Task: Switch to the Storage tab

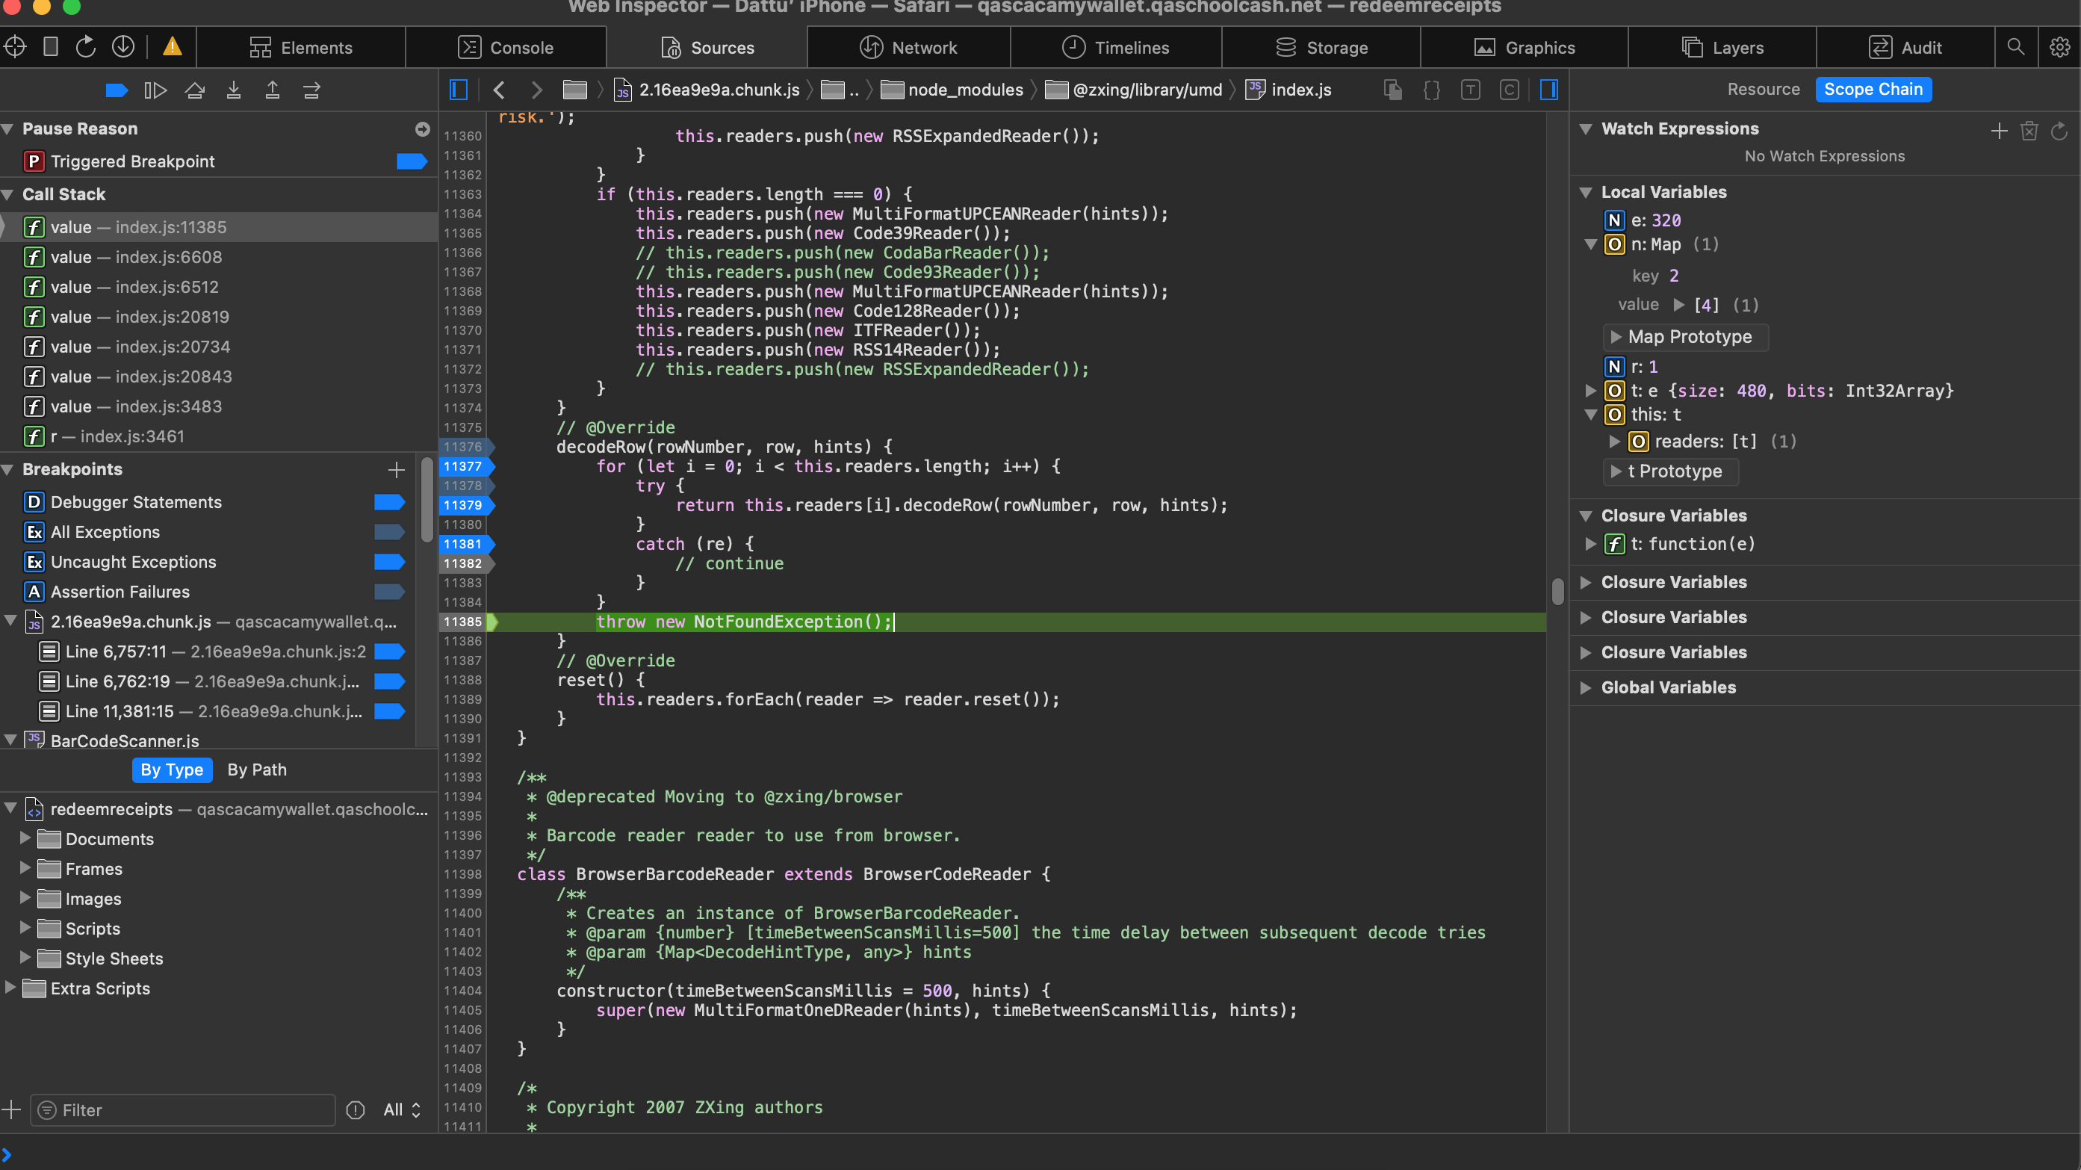Action: (x=1321, y=48)
